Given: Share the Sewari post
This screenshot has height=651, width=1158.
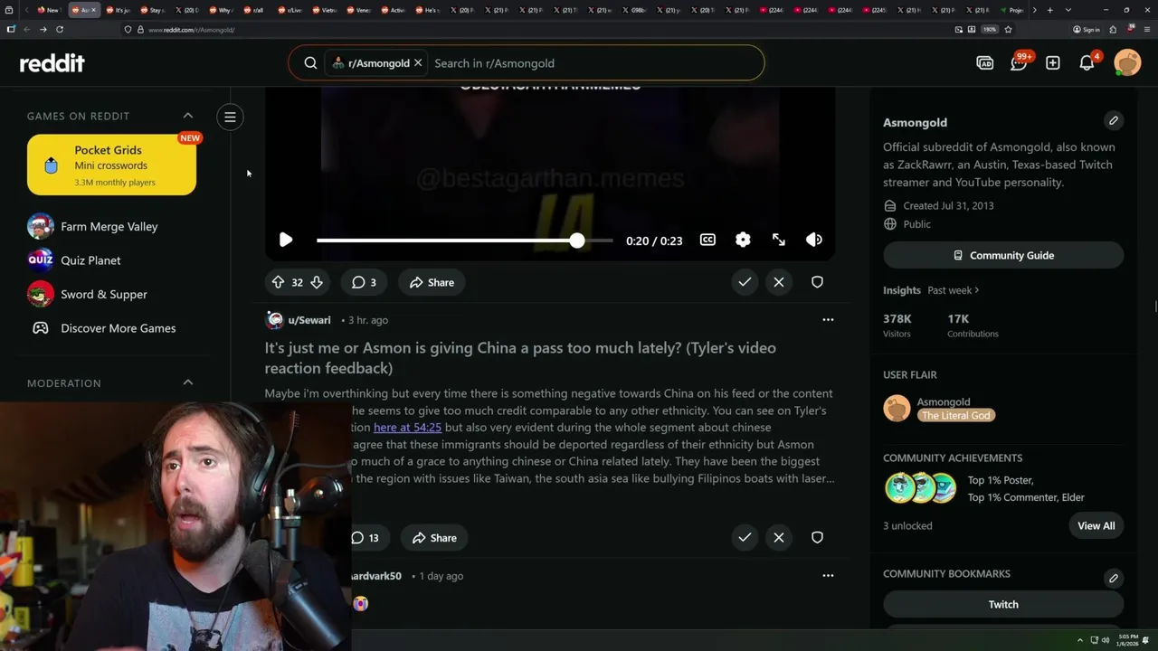Looking at the screenshot, I should [x=434, y=538].
